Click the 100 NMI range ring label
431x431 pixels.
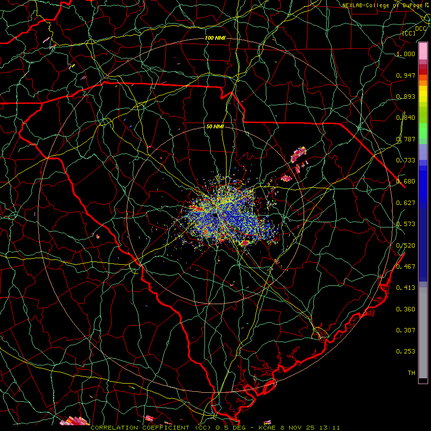click(x=215, y=38)
